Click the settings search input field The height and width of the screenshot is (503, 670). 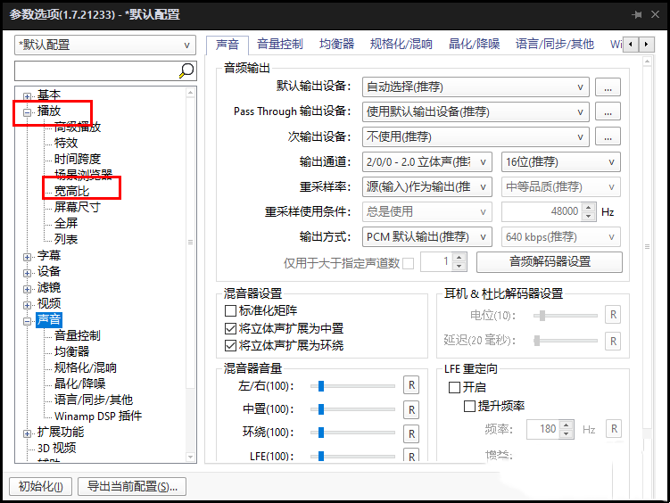97,70
